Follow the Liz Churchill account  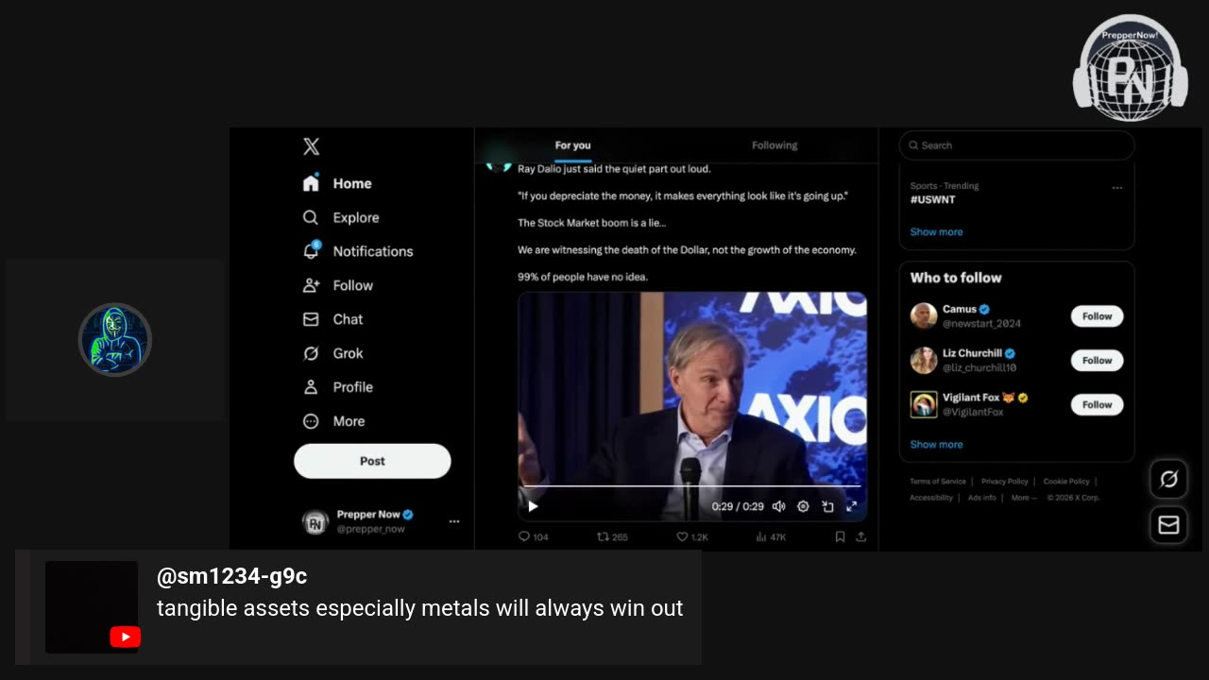[1097, 361]
